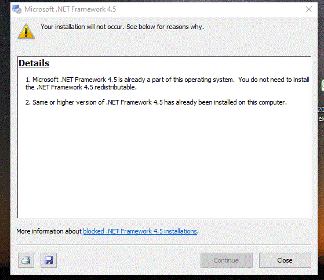Viewport: 324px width, 280px height.
Task: Click the 'You do not need to install' sentence
Action: pyautogui.click(x=274, y=80)
